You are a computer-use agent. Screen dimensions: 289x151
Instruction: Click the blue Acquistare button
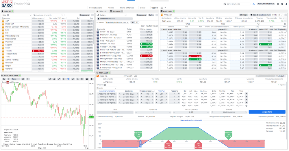(267, 112)
